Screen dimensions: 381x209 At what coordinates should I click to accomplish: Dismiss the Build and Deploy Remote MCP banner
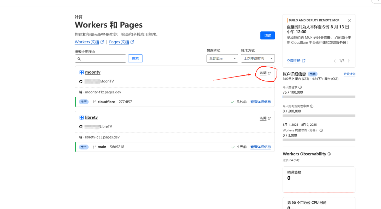pyautogui.click(x=349, y=20)
